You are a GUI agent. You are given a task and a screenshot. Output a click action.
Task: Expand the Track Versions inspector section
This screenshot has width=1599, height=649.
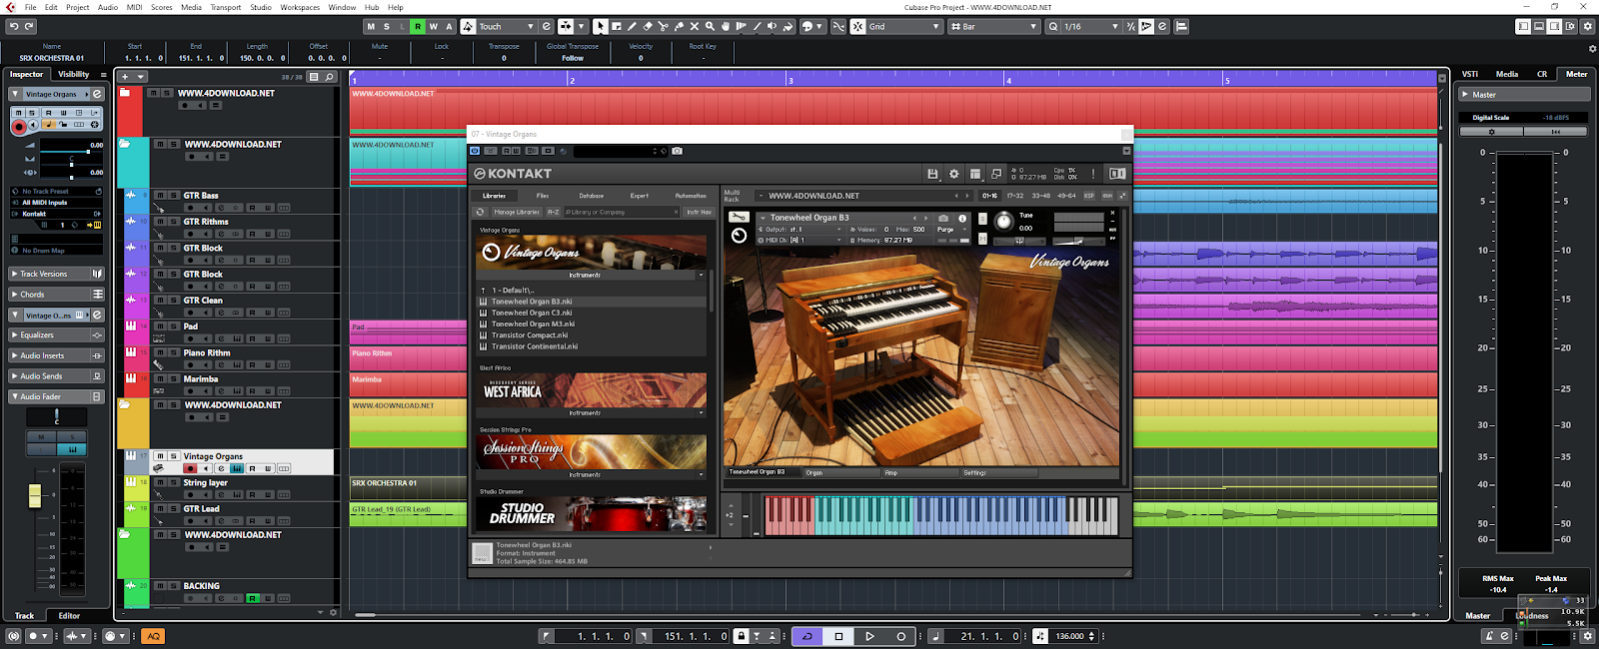click(57, 274)
